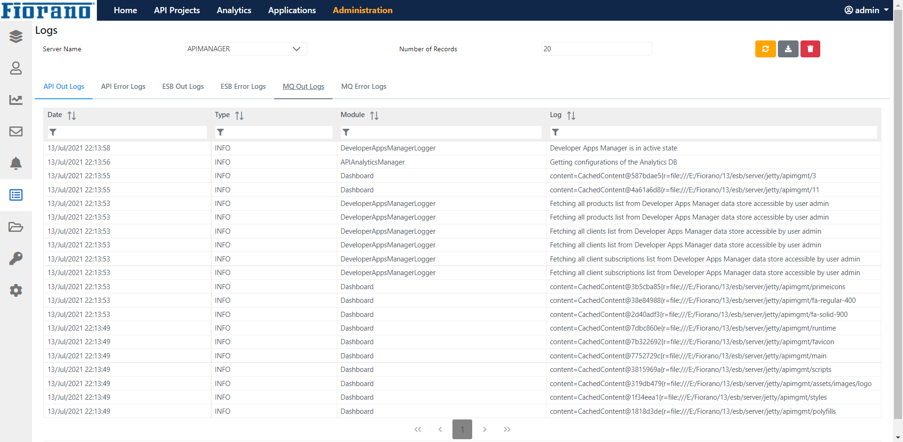Click the APIAnalyticsManager module cell
Image resolution: width=903 pixels, height=442 pixels.
pos(372,162)
